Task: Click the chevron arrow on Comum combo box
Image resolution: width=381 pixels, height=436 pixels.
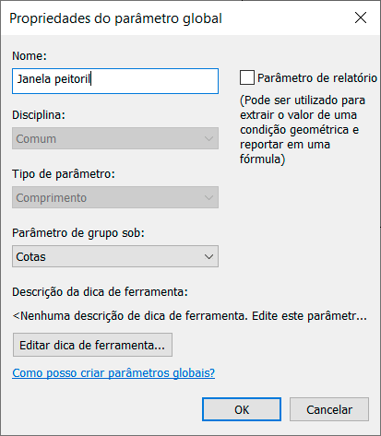Action: point(208,139)
